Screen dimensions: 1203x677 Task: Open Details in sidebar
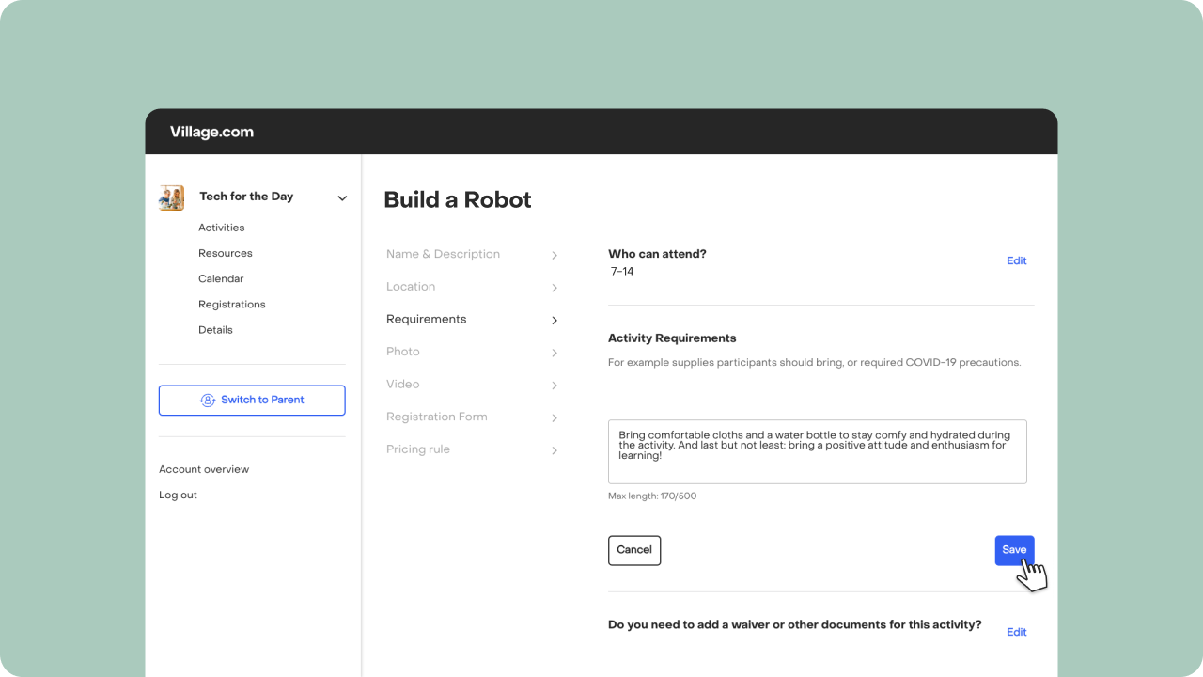215,330
